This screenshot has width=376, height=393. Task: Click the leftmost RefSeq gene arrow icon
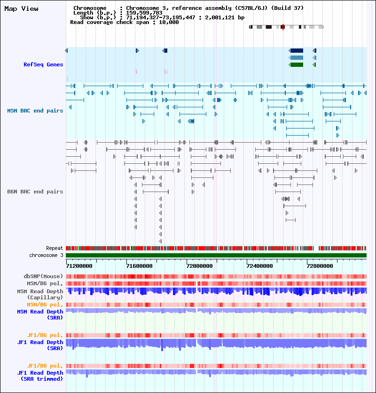tap(67, 51)
